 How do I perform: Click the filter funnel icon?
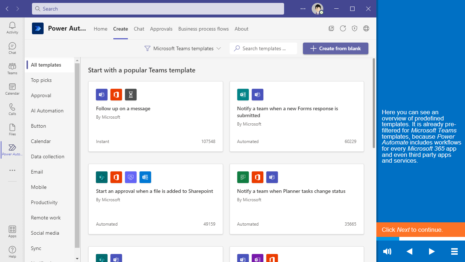click(147, 48)
